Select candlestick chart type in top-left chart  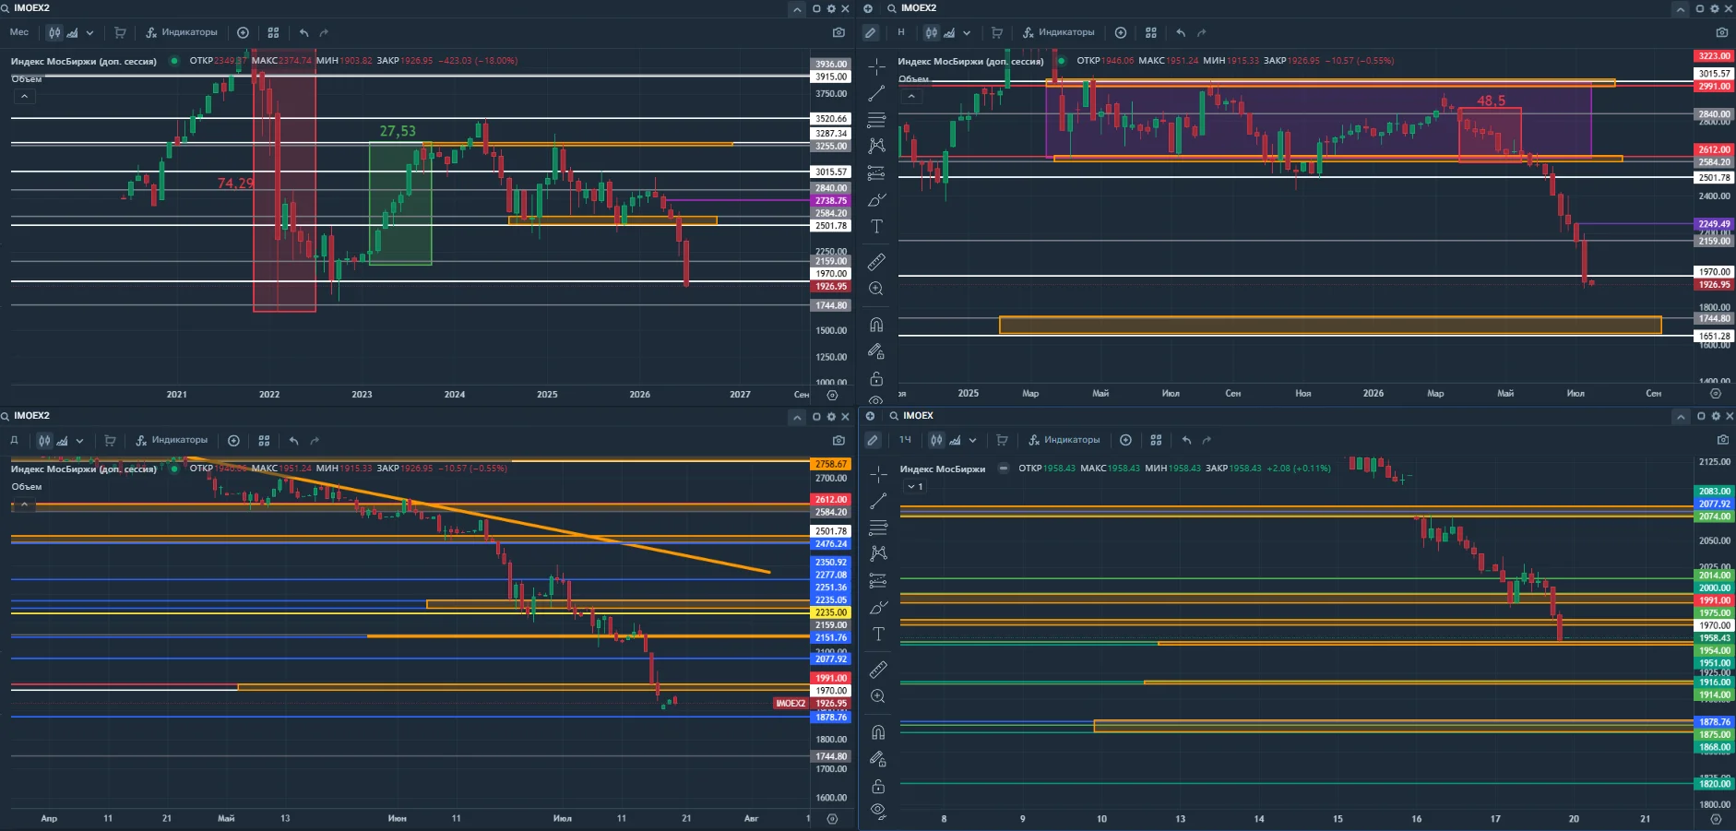pyautogui.click(x=55, y=32)
